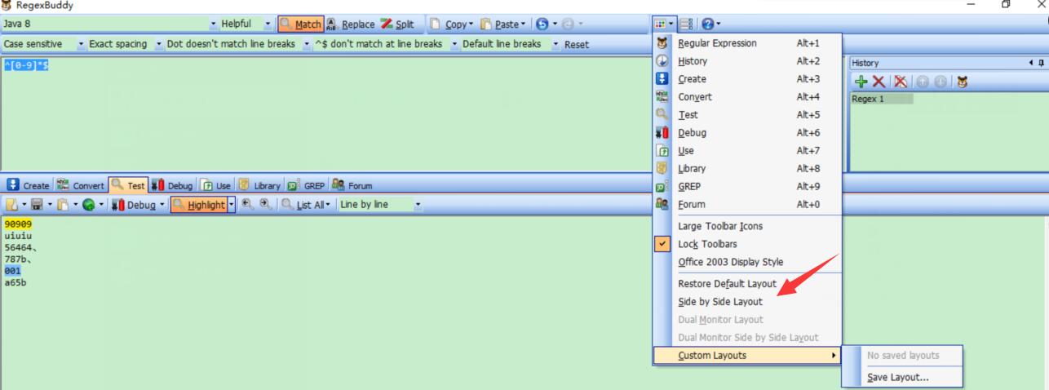This screenshot has width=1049, height=390.
Task: Select Test Alt+5 menu entry
Action: click(746, 115)
